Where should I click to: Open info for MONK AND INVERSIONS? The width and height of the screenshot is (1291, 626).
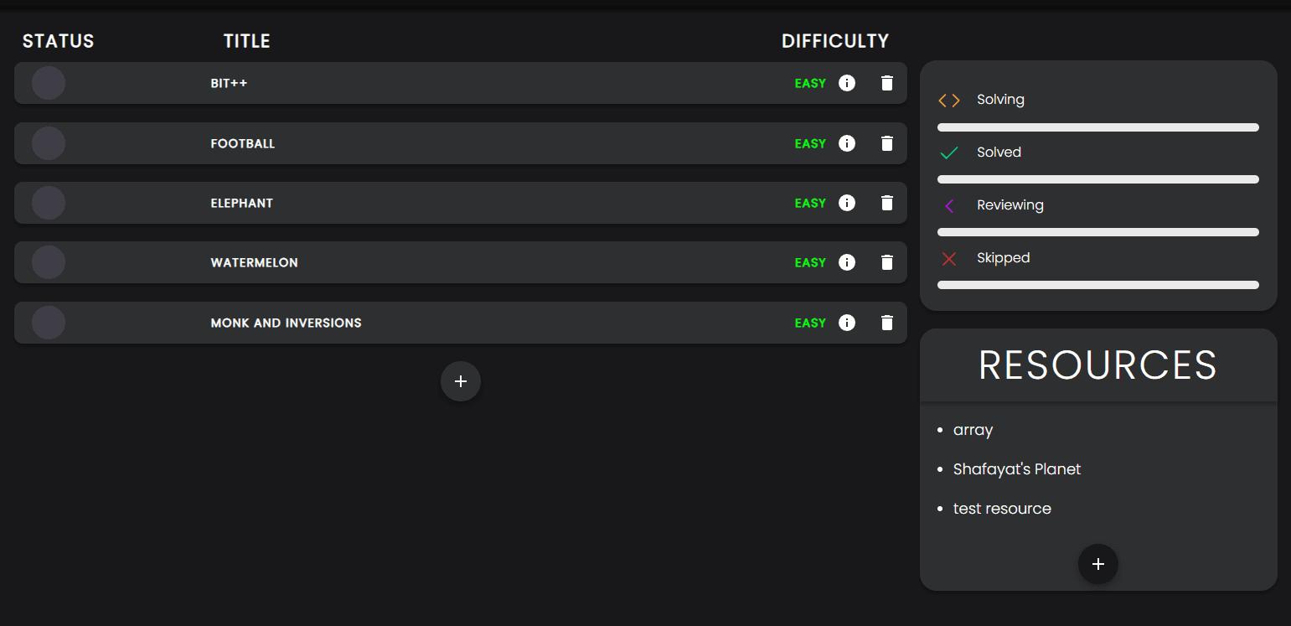(847, 323)
